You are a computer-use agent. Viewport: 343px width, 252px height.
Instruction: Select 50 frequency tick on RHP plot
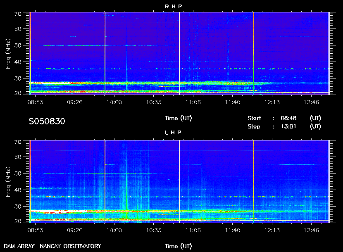click(x=18, y=45)
